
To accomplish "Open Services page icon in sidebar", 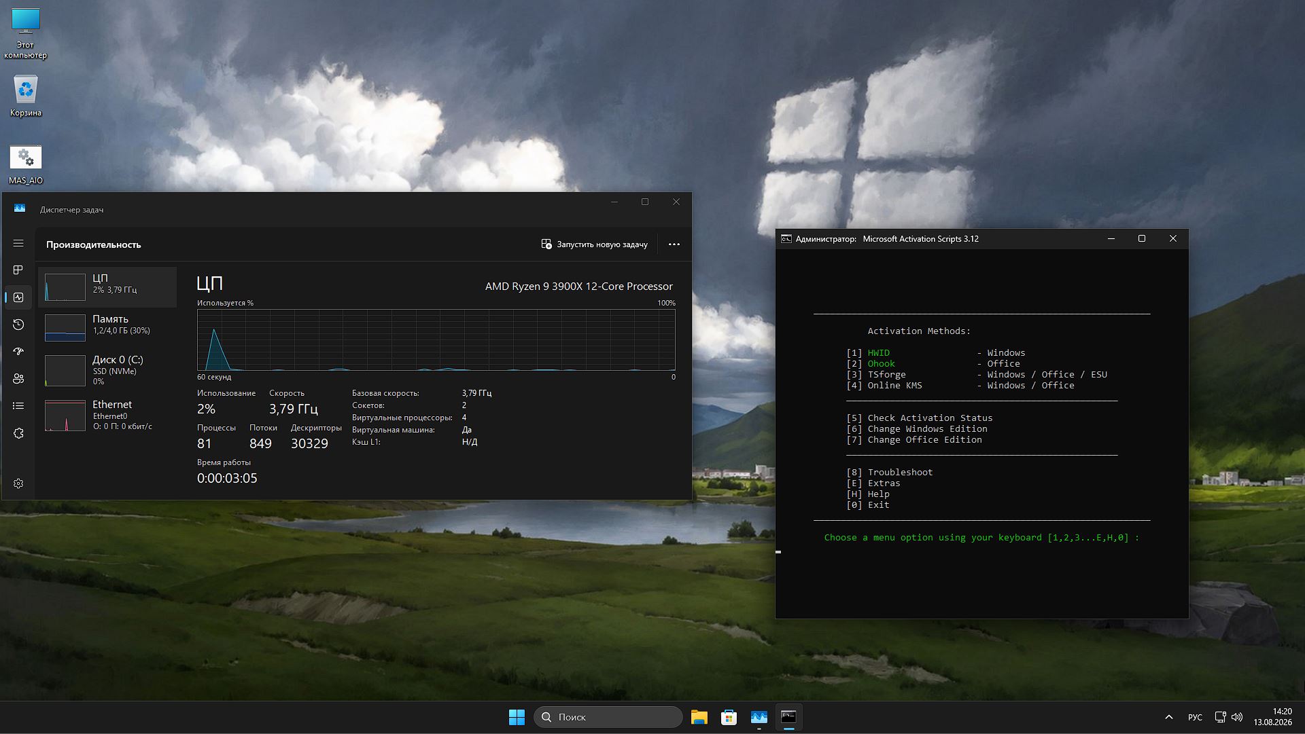I will tap(18, 433).
